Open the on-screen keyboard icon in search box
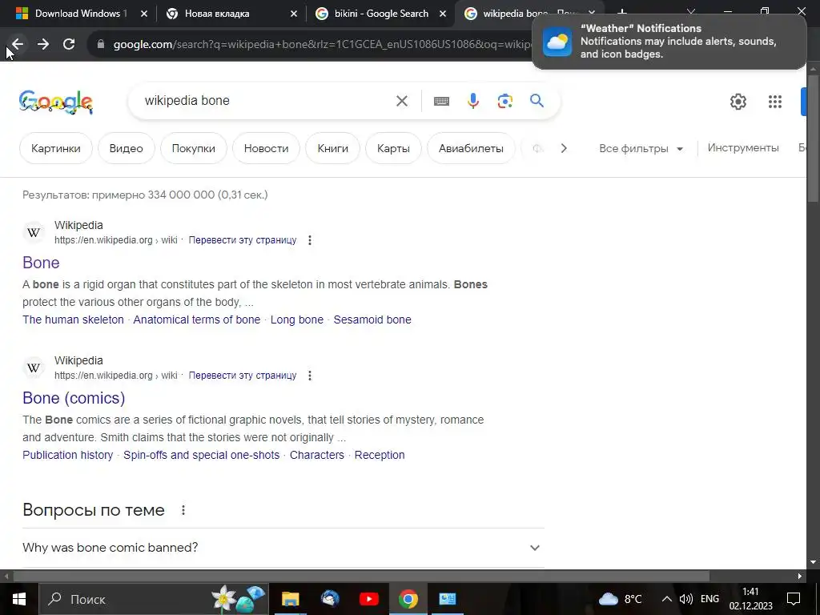The image size is (820, 615). pos(441,101)
